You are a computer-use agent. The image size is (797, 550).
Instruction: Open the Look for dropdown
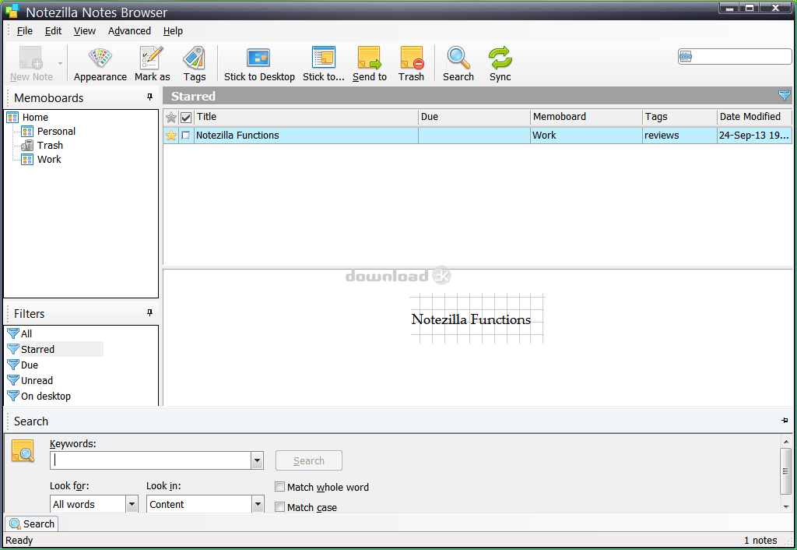(x=132, y=504)
